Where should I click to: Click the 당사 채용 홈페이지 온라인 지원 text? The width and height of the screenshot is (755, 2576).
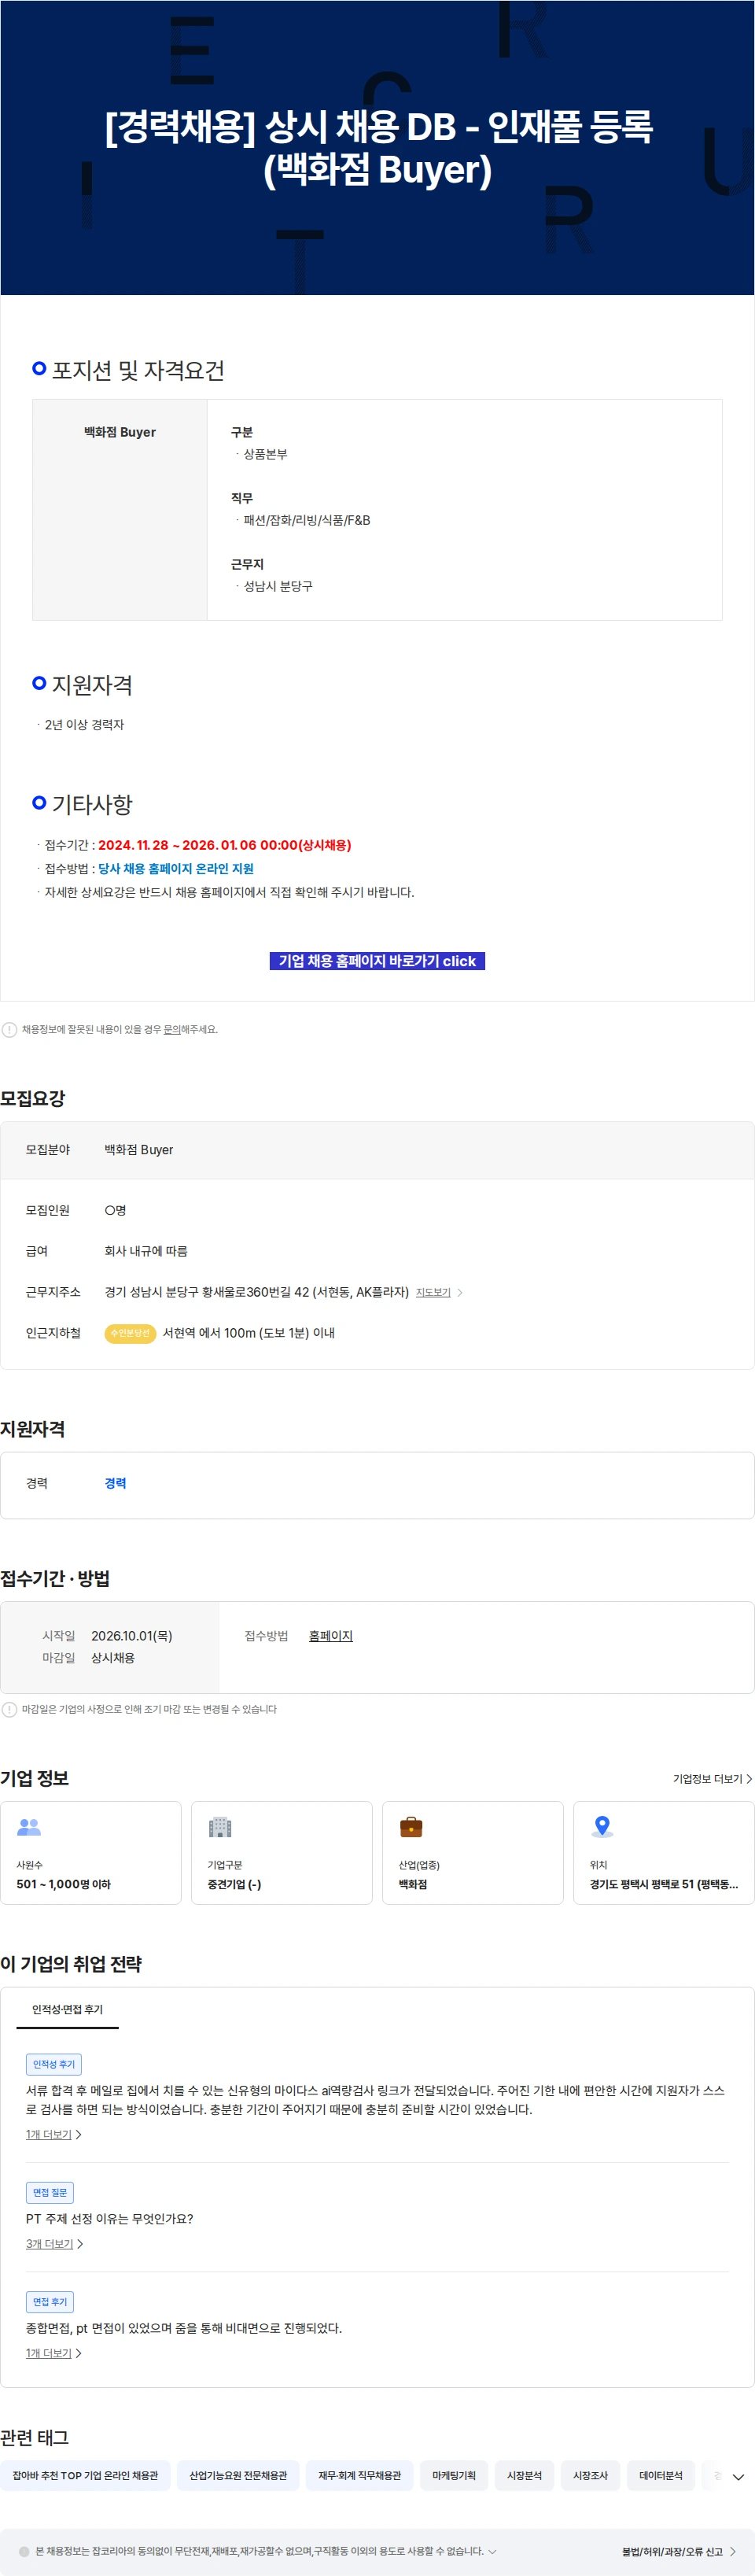click(x=176, y=868)
